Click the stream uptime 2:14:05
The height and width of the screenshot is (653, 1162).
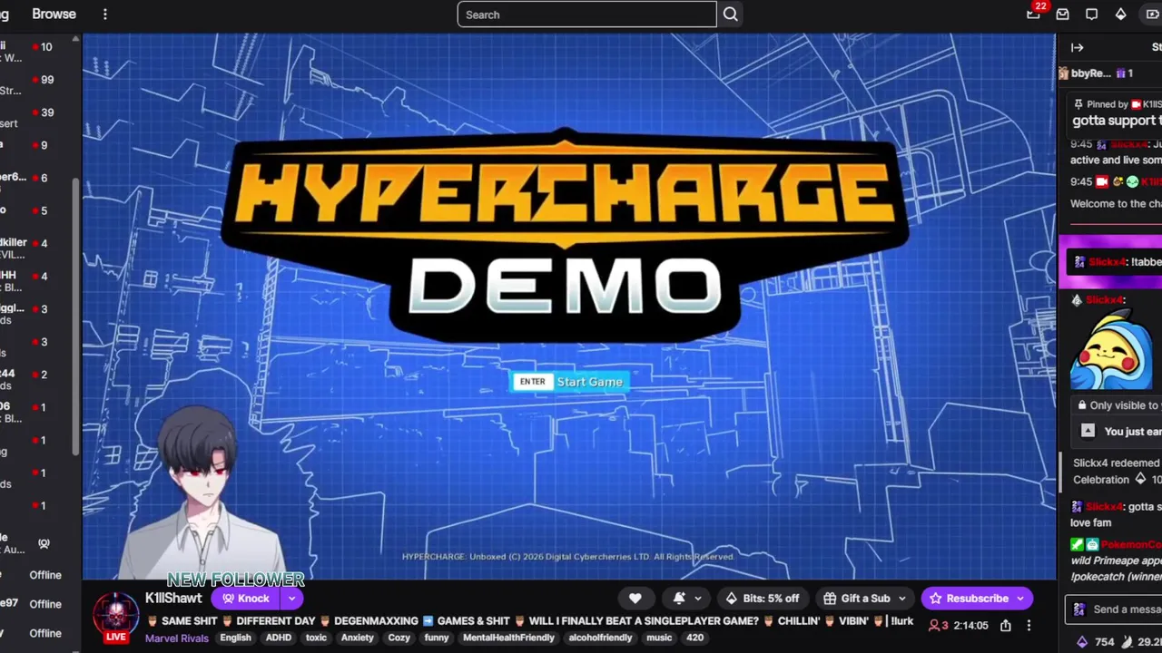click(970, 625)
